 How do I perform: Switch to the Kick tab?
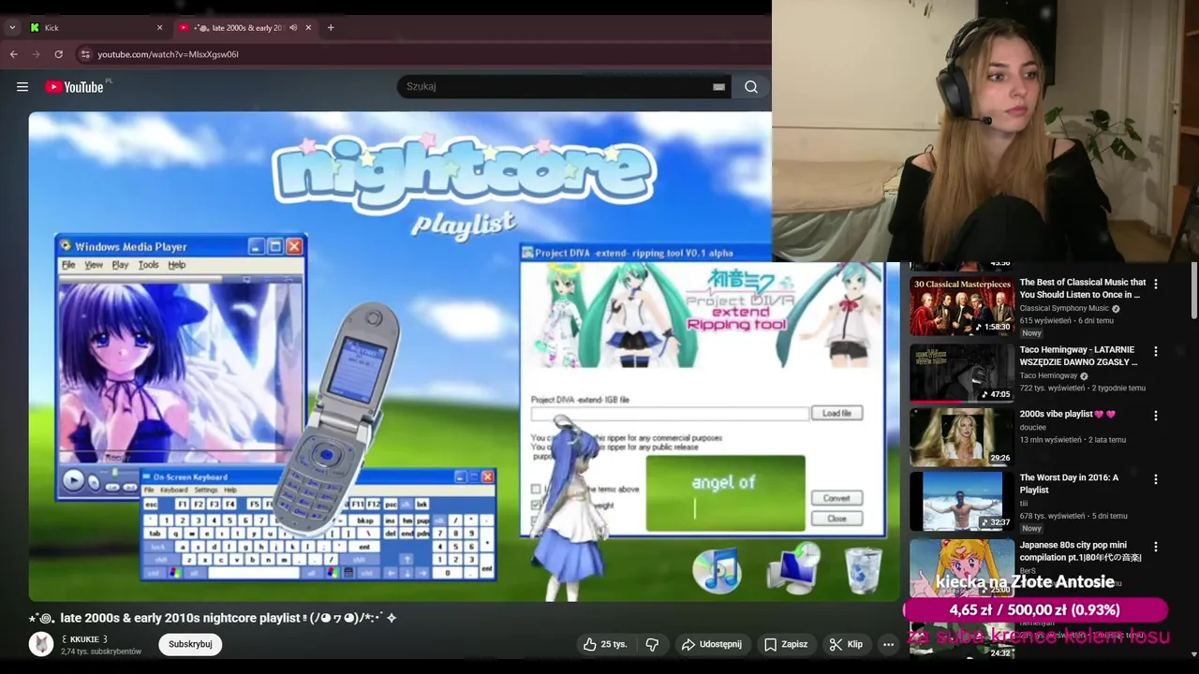point(94,28)
